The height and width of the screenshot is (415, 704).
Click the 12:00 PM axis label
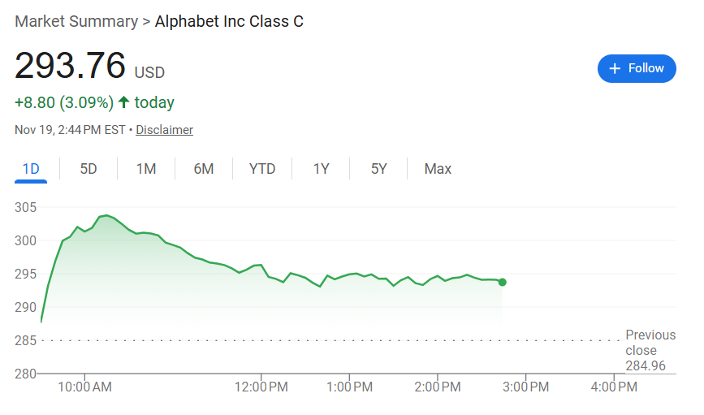tap(261, 387)
